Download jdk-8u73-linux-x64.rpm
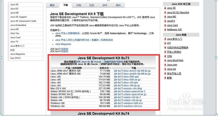The image size is (218, 116). click(x=126, y=83)
